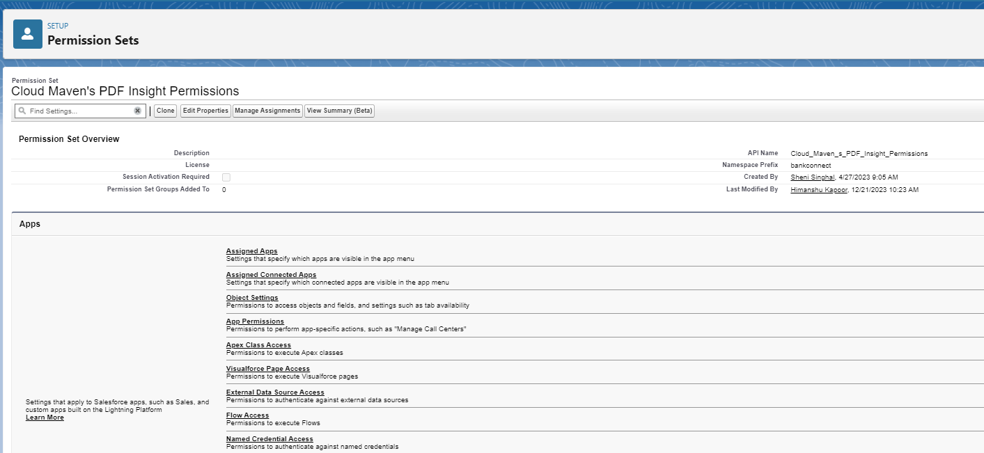This screenshot has width=984, height=453.
Task: Open Manage Assignments
Action: pyautogui.click(x=267, y=111)
